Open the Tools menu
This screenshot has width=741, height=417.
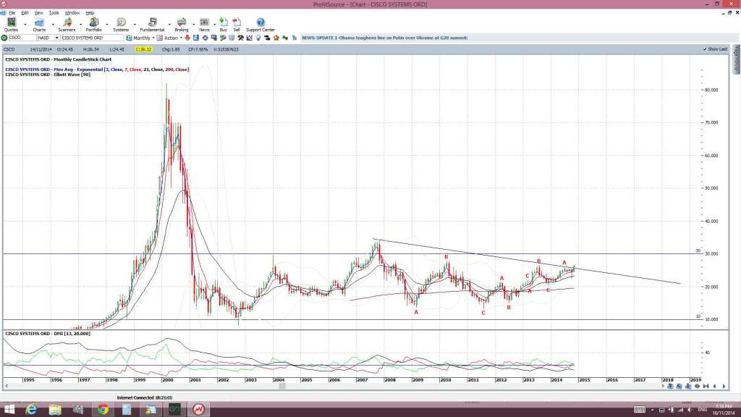pos(54,13)
